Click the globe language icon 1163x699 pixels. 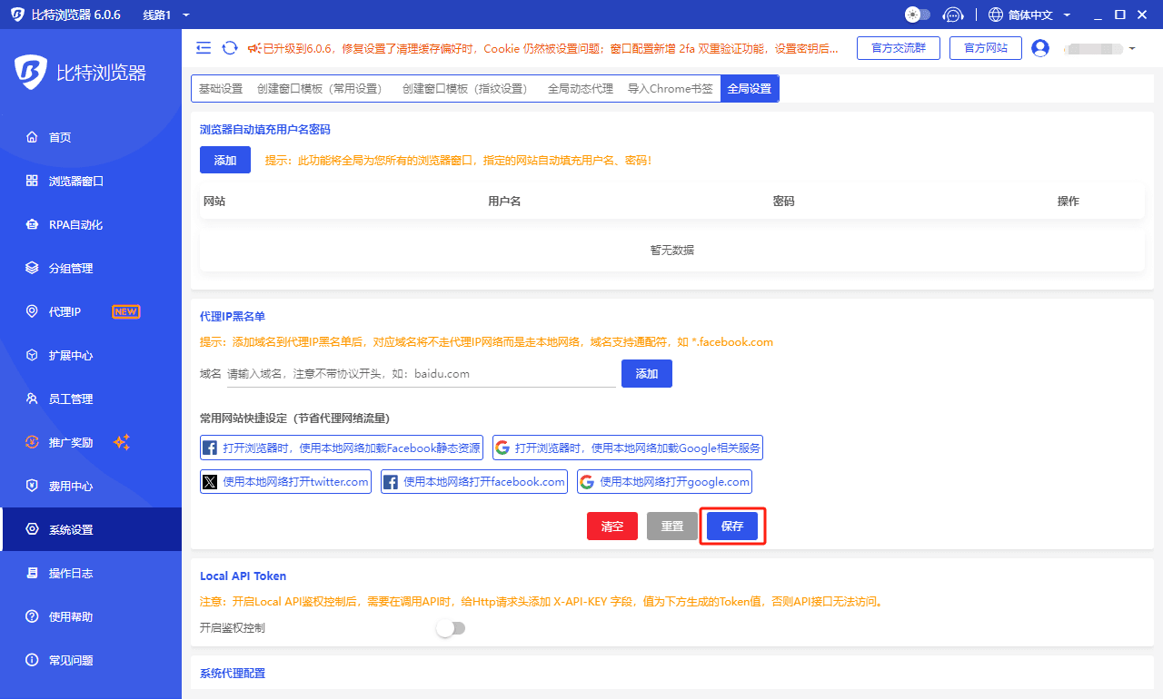(x=996, y=15)
